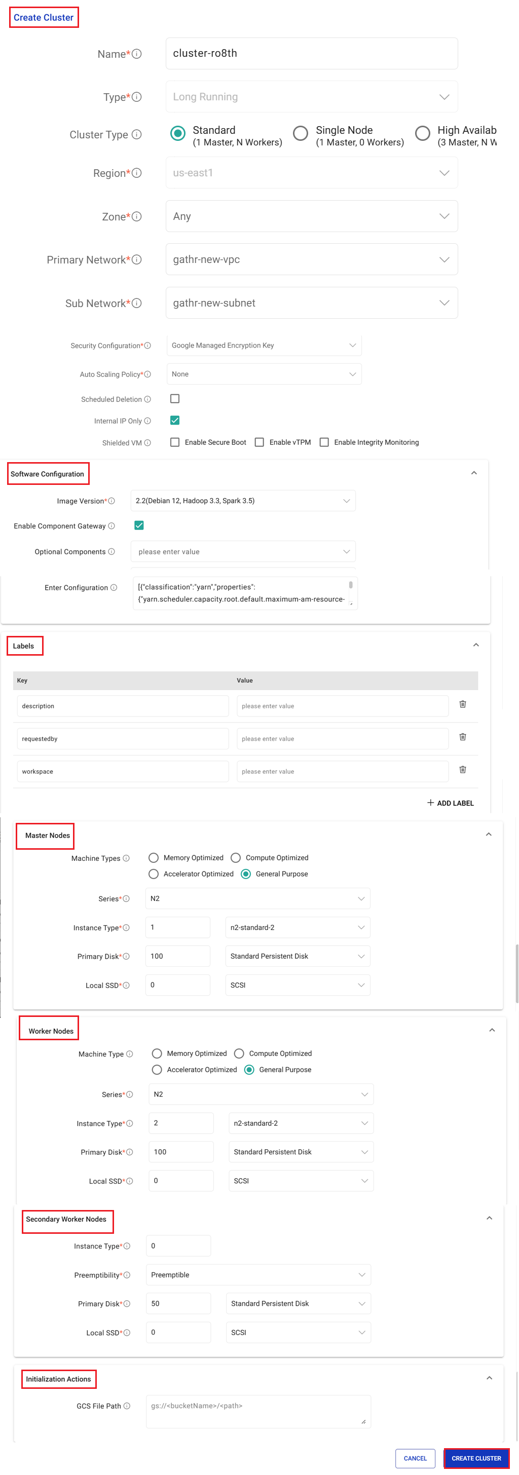This screenshot has width=519, height=1475.
Task: Click info icon beside Scheduled Deletion
Action: point(148,399)
